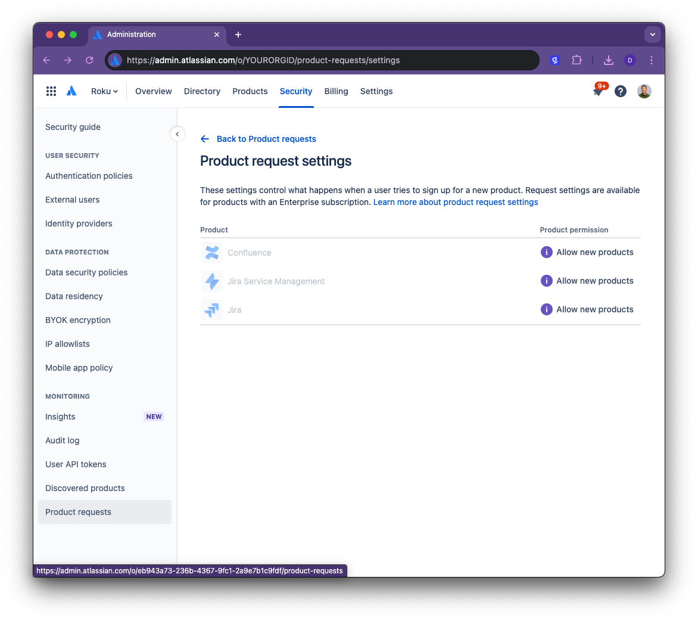This screenshot has width=698, height=621.
Task: Open the Atlassian app switcher grid
Action: click(51, 91)
